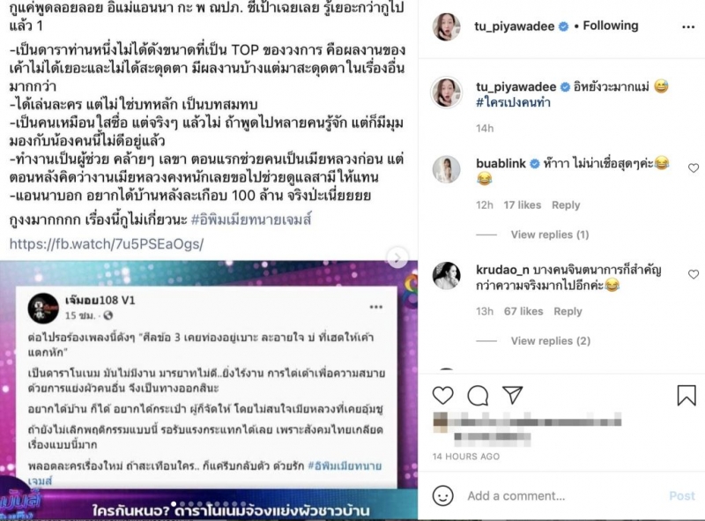Like the post with the heart icon
Screen dimensions: 705x521
tap(443, 395)
